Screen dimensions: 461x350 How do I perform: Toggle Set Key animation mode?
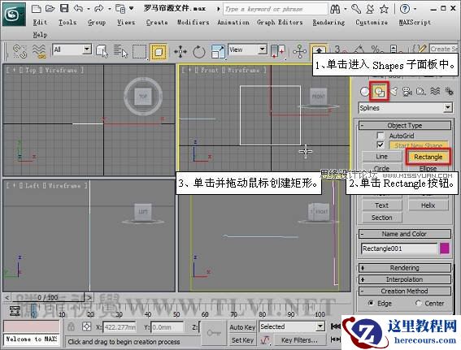click(242, 340)
